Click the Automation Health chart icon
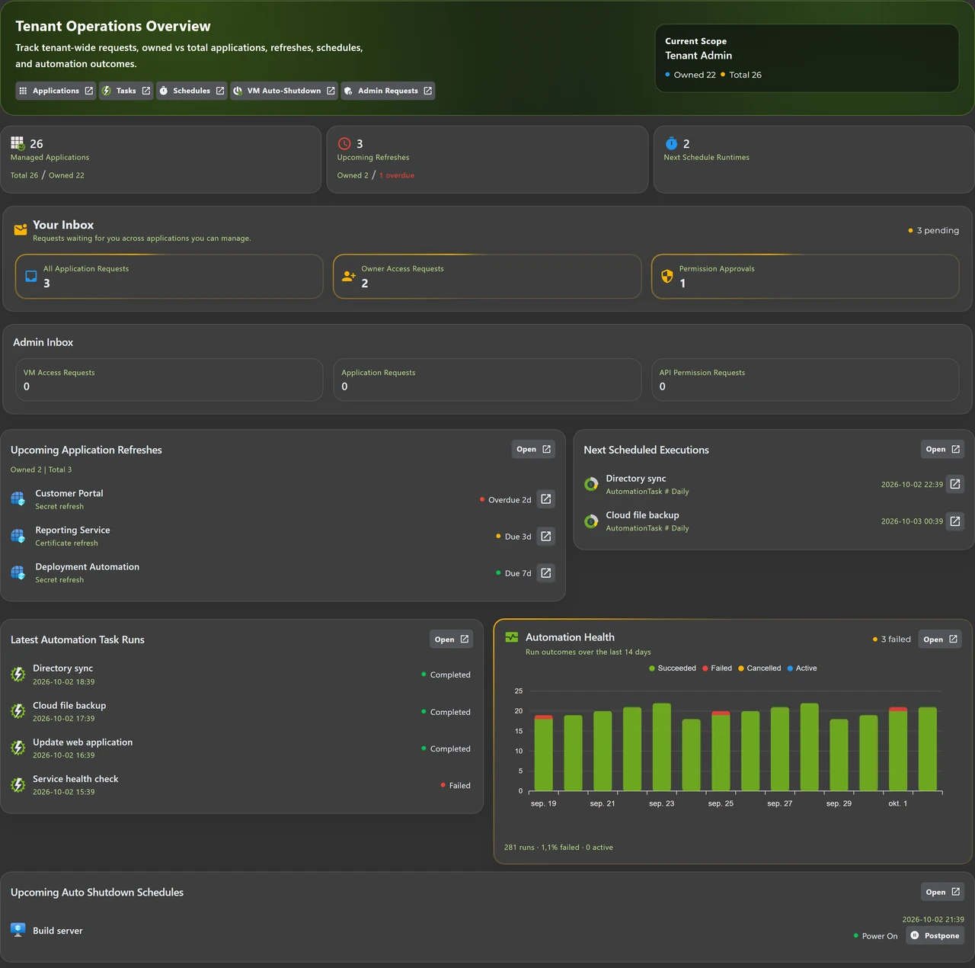Viewport: 975px width, 968px height. 512,637
